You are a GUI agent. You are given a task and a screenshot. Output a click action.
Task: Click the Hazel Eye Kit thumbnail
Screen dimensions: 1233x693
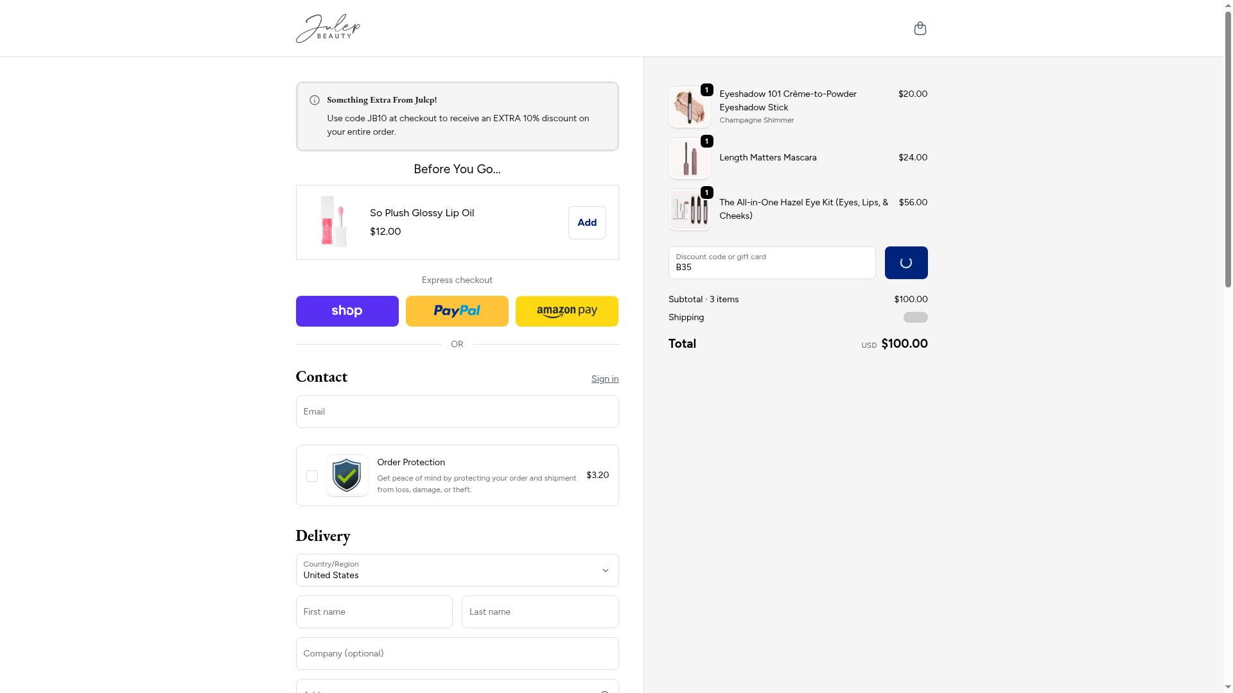[x=689, y=210]
